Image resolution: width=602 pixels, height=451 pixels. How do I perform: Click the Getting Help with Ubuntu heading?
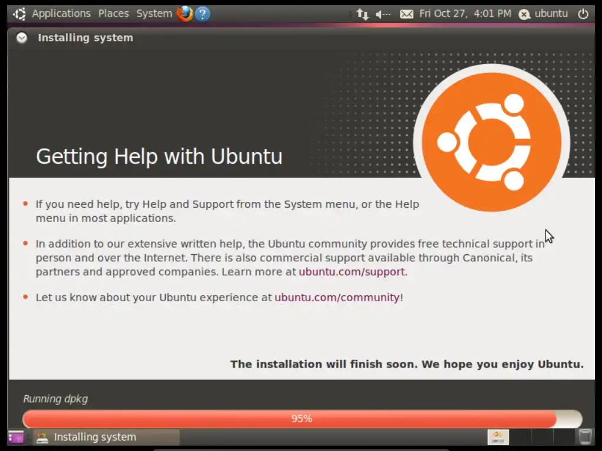(x=159, y=156)
